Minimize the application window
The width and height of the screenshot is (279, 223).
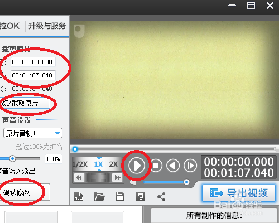click(232, 6)
